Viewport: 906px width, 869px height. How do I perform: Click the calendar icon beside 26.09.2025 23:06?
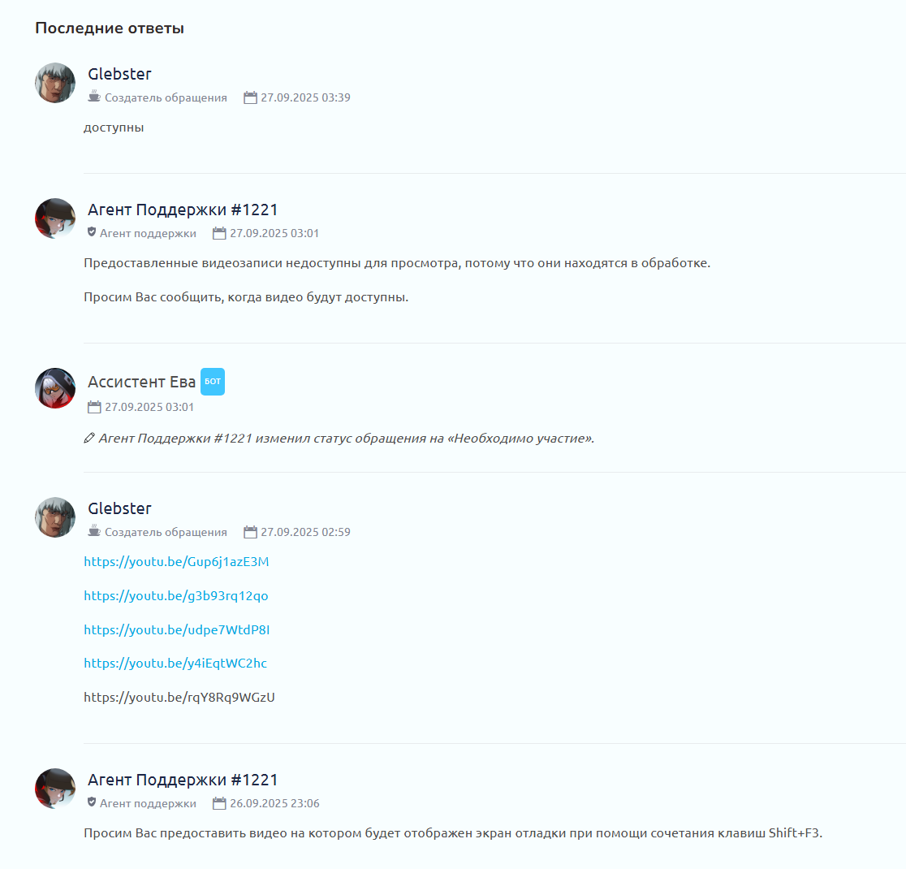[219, 803]
